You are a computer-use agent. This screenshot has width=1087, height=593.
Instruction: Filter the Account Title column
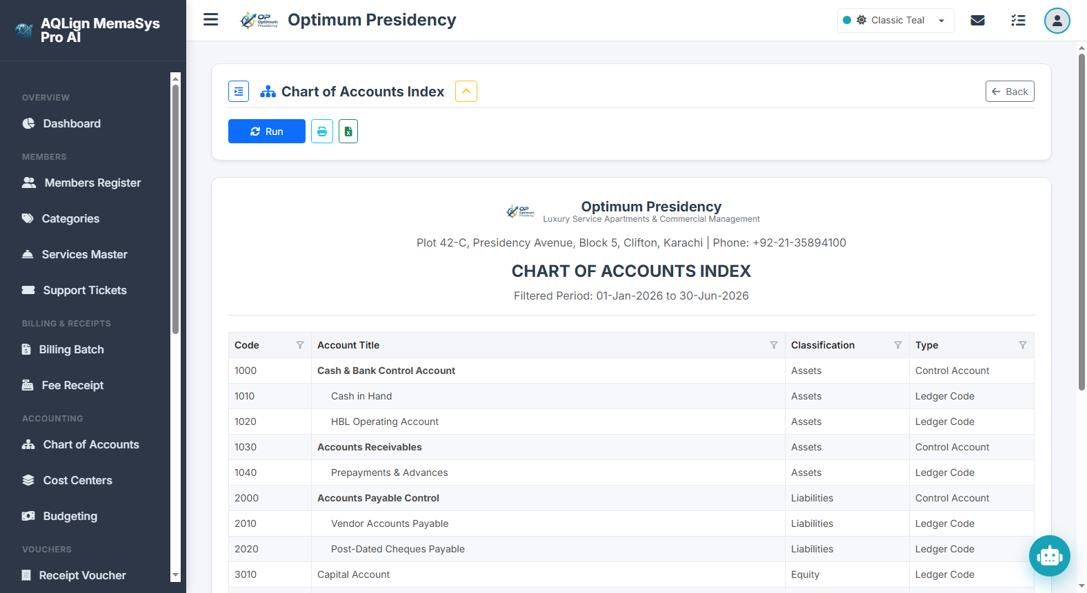(774, 345)
